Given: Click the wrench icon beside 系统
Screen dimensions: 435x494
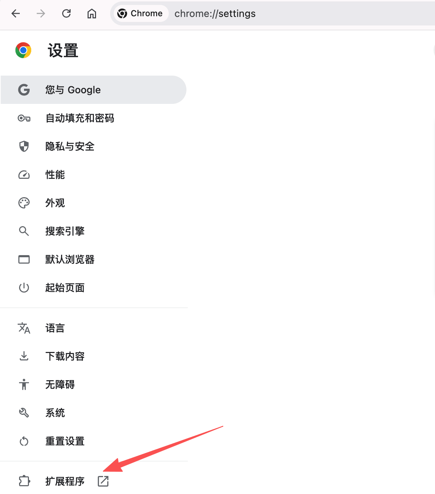Looking at the screenshot, I should click(x=24, y=413).
